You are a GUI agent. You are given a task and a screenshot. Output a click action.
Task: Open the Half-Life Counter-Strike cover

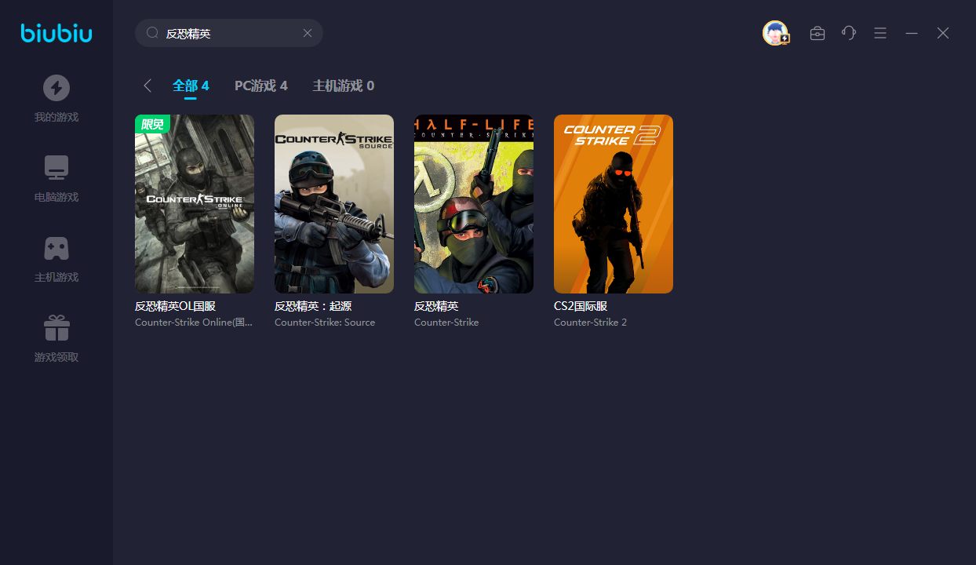point(474,204)
